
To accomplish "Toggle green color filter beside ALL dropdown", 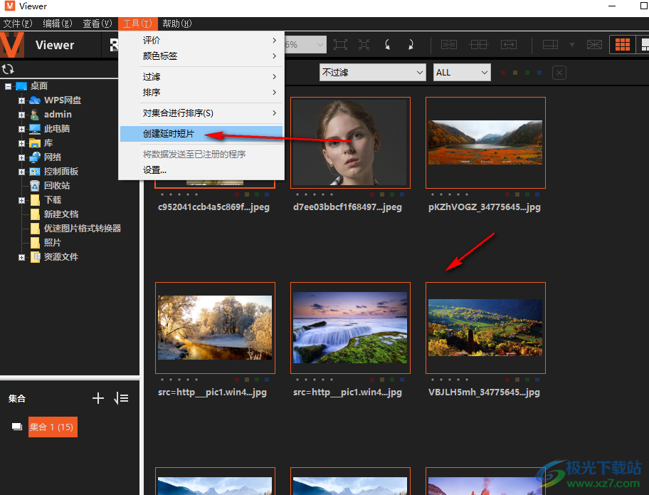I will (527, 73).
